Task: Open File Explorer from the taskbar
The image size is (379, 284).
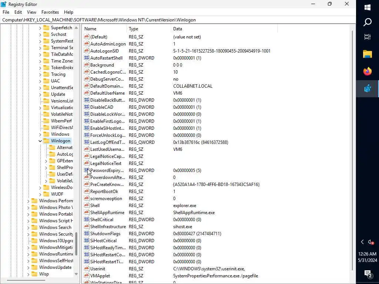Action: (368, 54)
